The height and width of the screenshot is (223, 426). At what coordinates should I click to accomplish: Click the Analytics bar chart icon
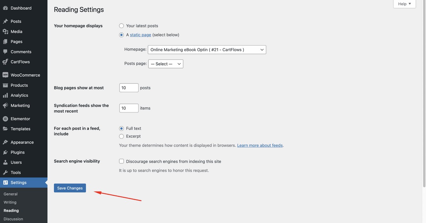(5, 95)
